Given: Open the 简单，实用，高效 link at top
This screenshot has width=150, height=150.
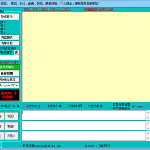Looking at the screenshot, I should click(x=47, y=10).
